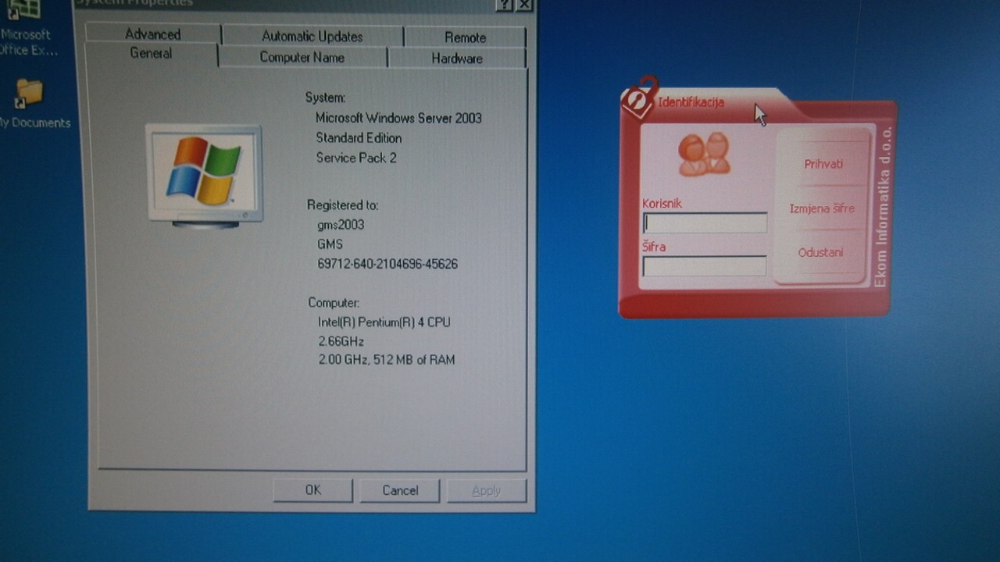Image resolution: width=1000 pixels, height=562 pixels.
Task: Click the Prihvati button
Action: 823,164
